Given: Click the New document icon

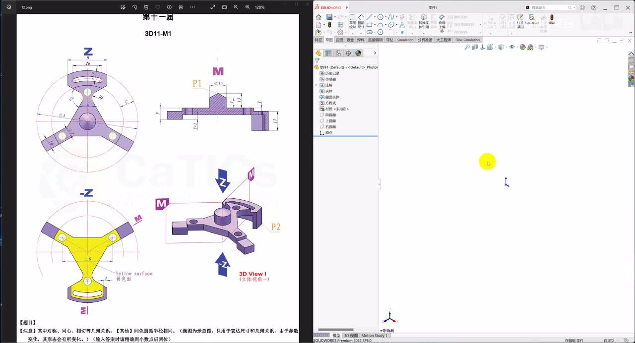Looking at the screenshot, I should (318, 25).
